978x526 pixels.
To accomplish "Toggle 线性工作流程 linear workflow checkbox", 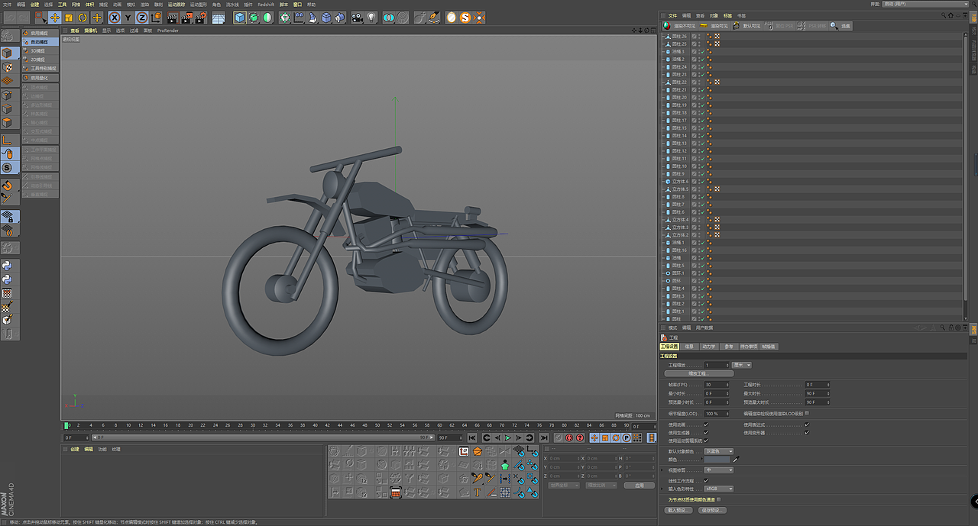I will click(x=706, y=481).
